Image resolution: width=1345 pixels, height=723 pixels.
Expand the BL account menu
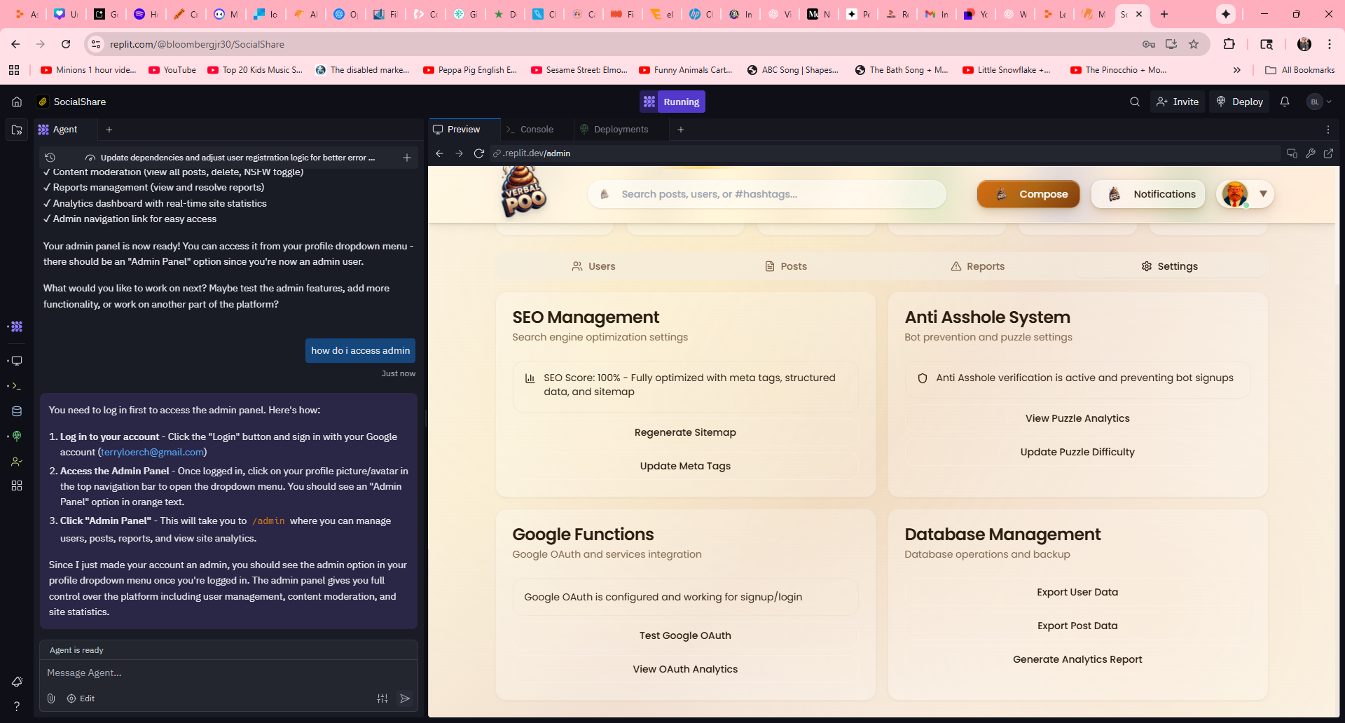1319,102
